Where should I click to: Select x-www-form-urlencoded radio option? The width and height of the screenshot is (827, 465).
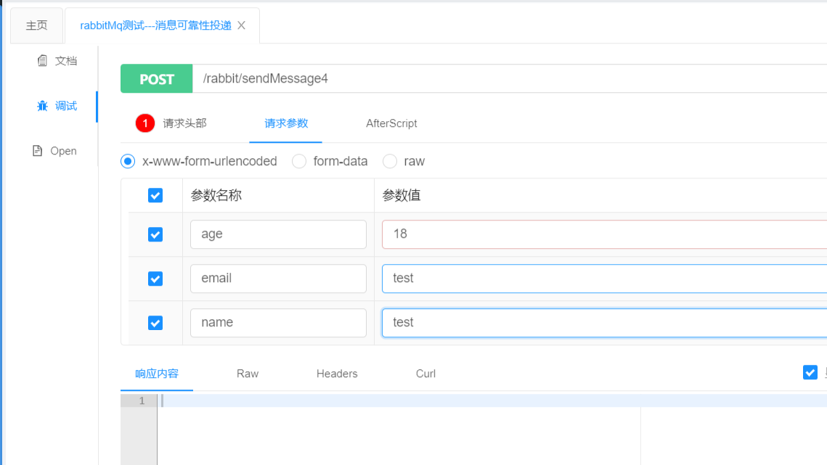(x=128, y=161)
